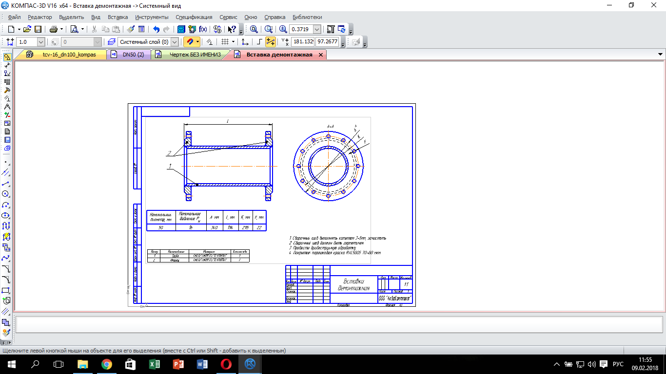
Task: Open the print preview dropdown arrow
Action: point(82,29)
